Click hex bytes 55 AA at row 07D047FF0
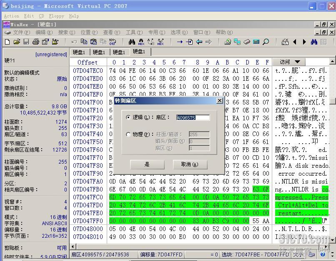Screen dimensions: 336x261 point(261,221)
